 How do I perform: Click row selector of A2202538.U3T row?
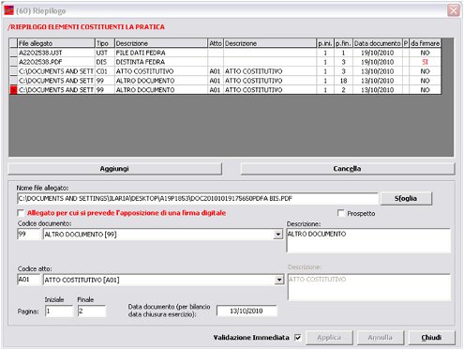coord(13,53)
